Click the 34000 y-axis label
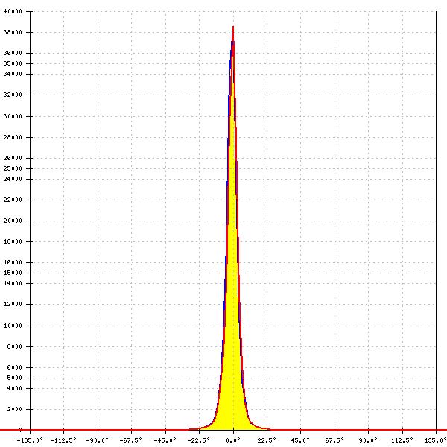The width and height of the screenshot is (447, 447). click(x=13, y=74)
